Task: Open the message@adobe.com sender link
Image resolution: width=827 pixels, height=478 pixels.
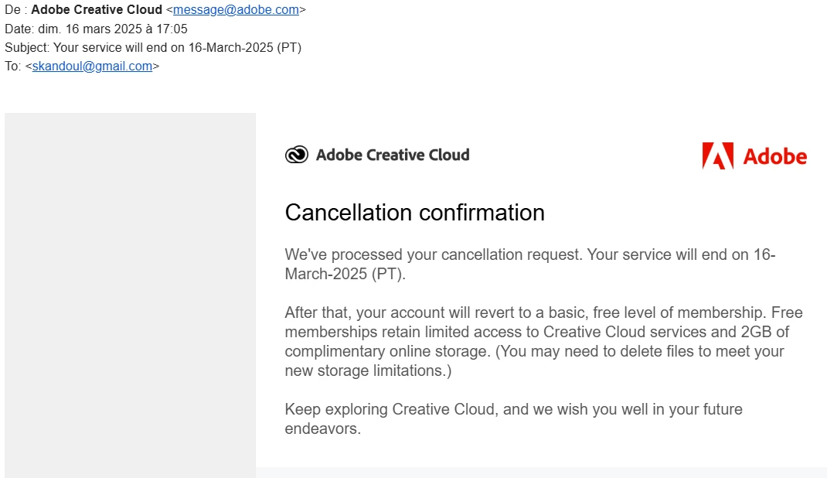Action: point(236,10)
